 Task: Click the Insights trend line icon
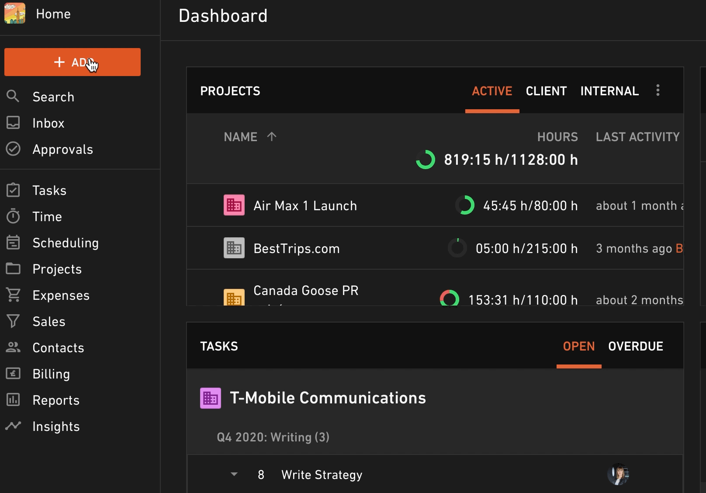[x=13, y=425]
